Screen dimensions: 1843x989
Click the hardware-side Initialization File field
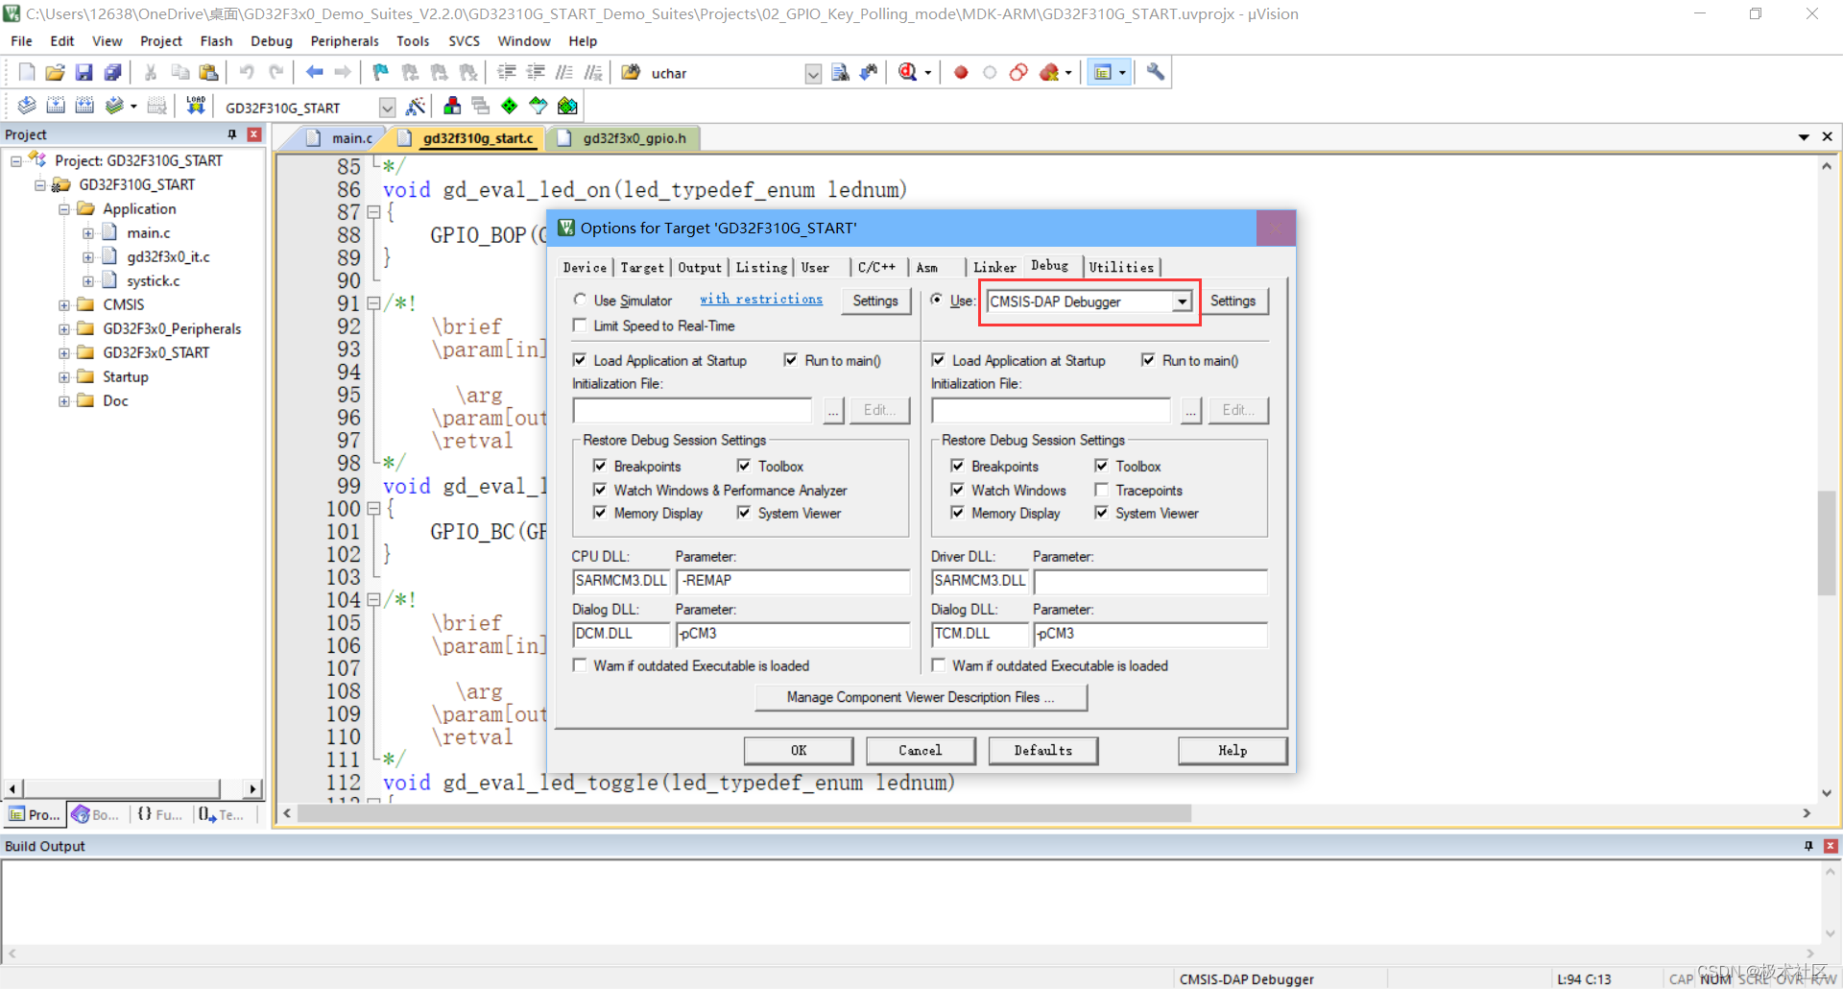(x=1051, y=410)
